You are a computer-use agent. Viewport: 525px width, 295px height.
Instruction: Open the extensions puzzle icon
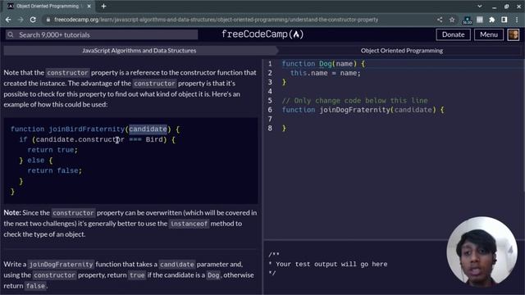point(492,20)
